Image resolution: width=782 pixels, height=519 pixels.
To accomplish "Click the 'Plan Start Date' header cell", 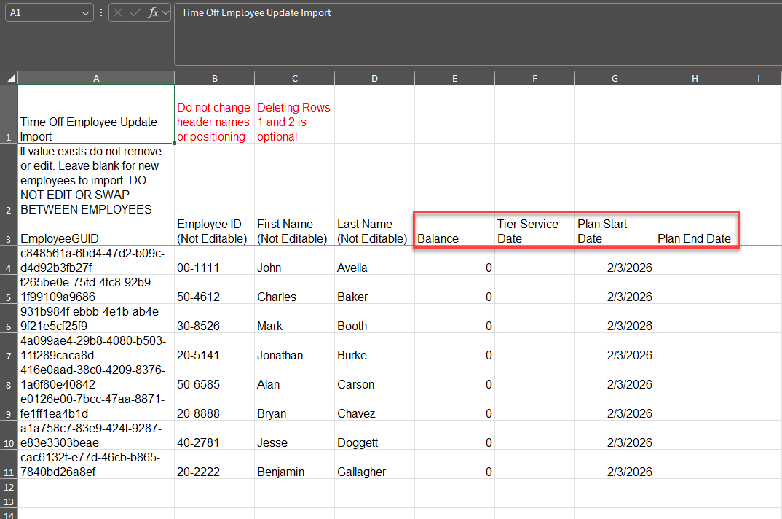I will pyautogui.click(x=615, y=231).
